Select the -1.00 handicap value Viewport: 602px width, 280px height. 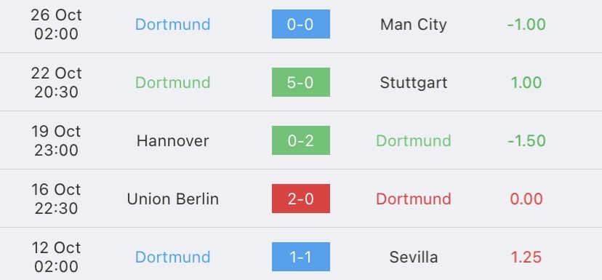point(526,25)
